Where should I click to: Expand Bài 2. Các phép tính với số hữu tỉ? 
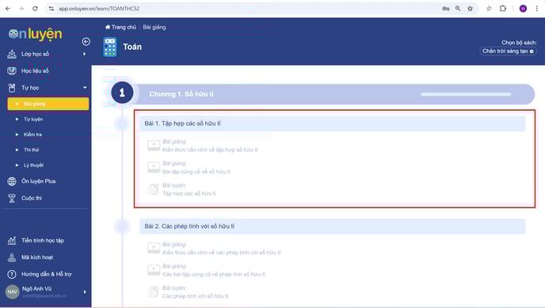pyautogui.click(x=332, y=226)
